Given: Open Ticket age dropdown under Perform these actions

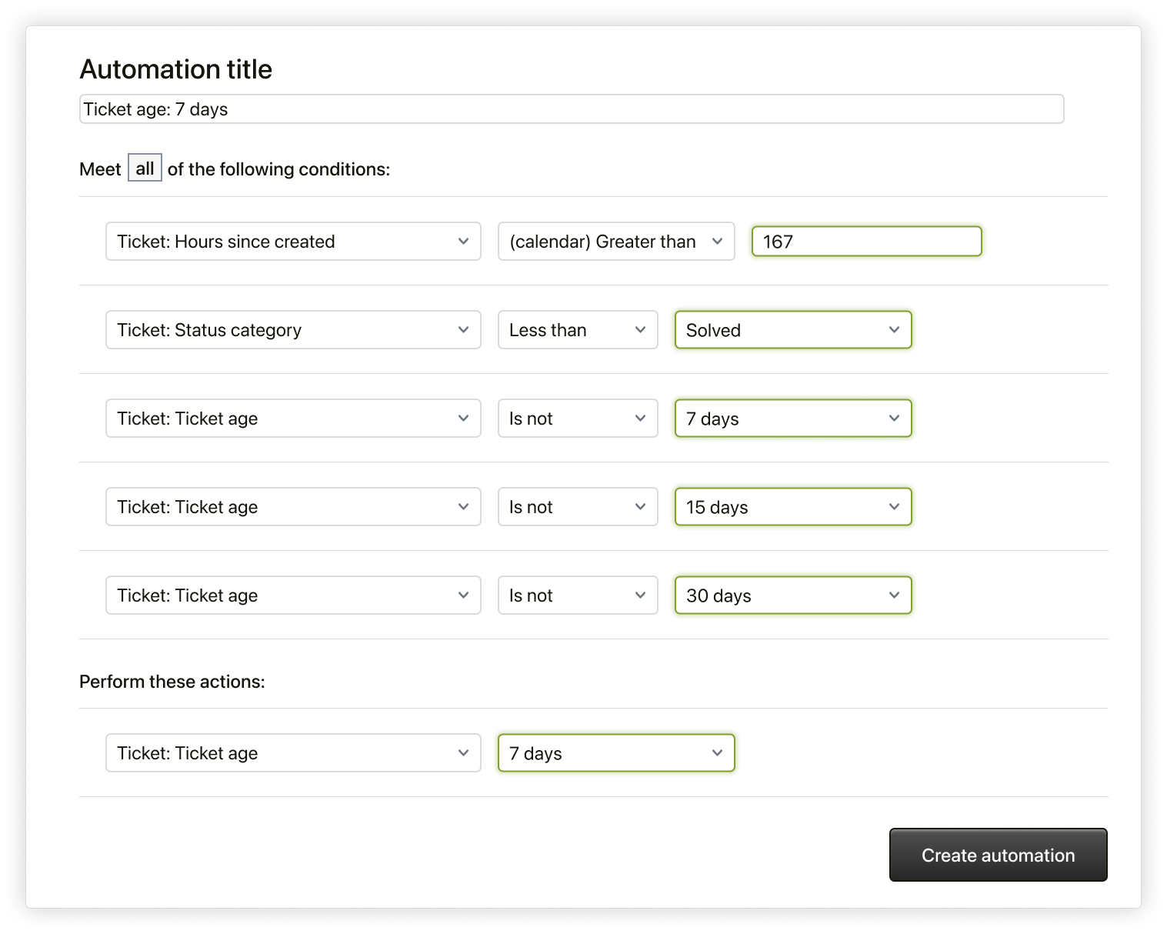Looking at the screenshot, I should coord(293,753).
